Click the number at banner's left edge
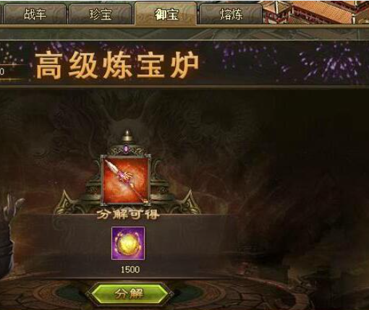Image resolution: width=369 pixels, height=310 pixels. (1, 72)
